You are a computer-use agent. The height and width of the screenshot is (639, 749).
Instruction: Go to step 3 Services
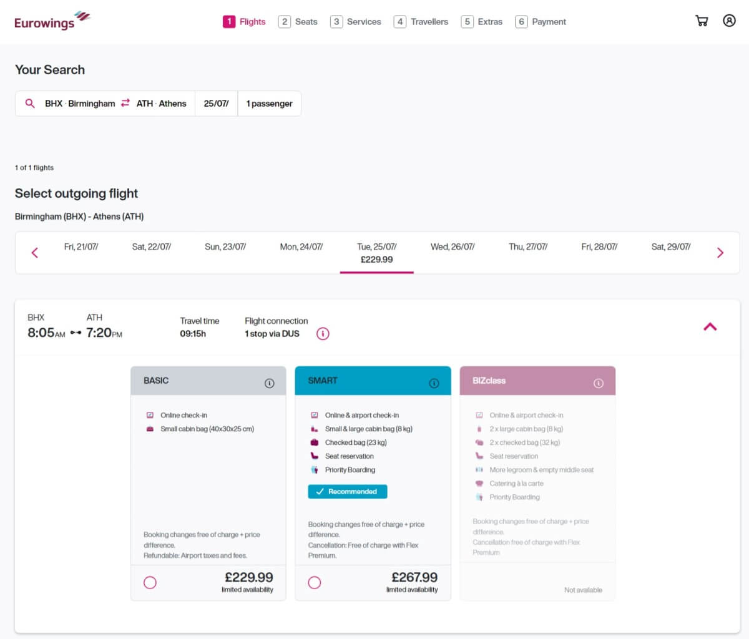(356, 22)
